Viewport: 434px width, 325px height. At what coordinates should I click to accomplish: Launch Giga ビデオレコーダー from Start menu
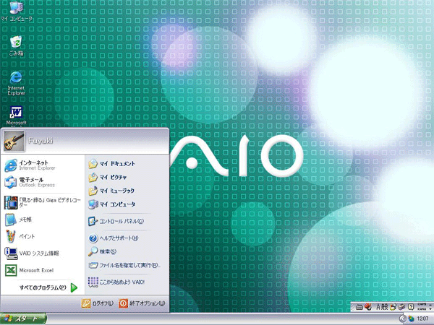(x=43, y=202)
